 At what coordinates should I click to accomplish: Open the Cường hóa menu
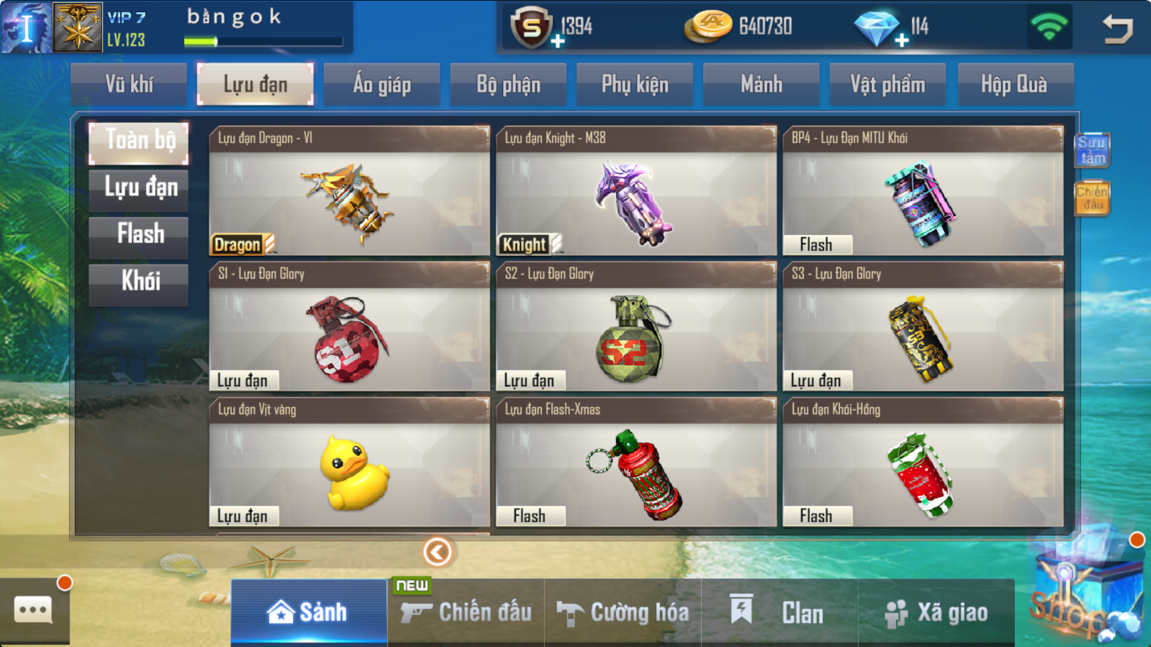(622, 612)
